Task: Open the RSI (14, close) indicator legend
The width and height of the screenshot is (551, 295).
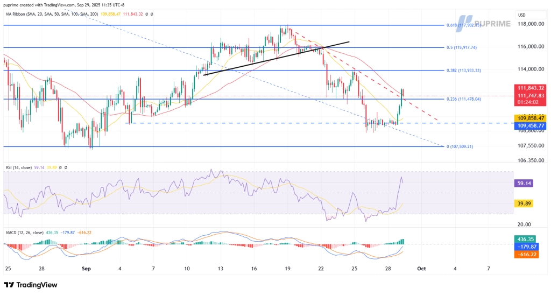Action: pos(22,167)
